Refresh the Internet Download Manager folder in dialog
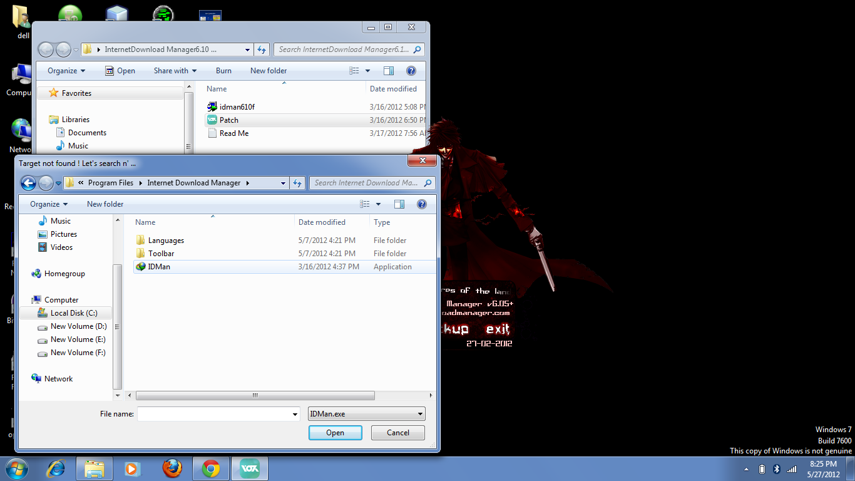Screen dimensions: 855x481 (x=298, y=183)
